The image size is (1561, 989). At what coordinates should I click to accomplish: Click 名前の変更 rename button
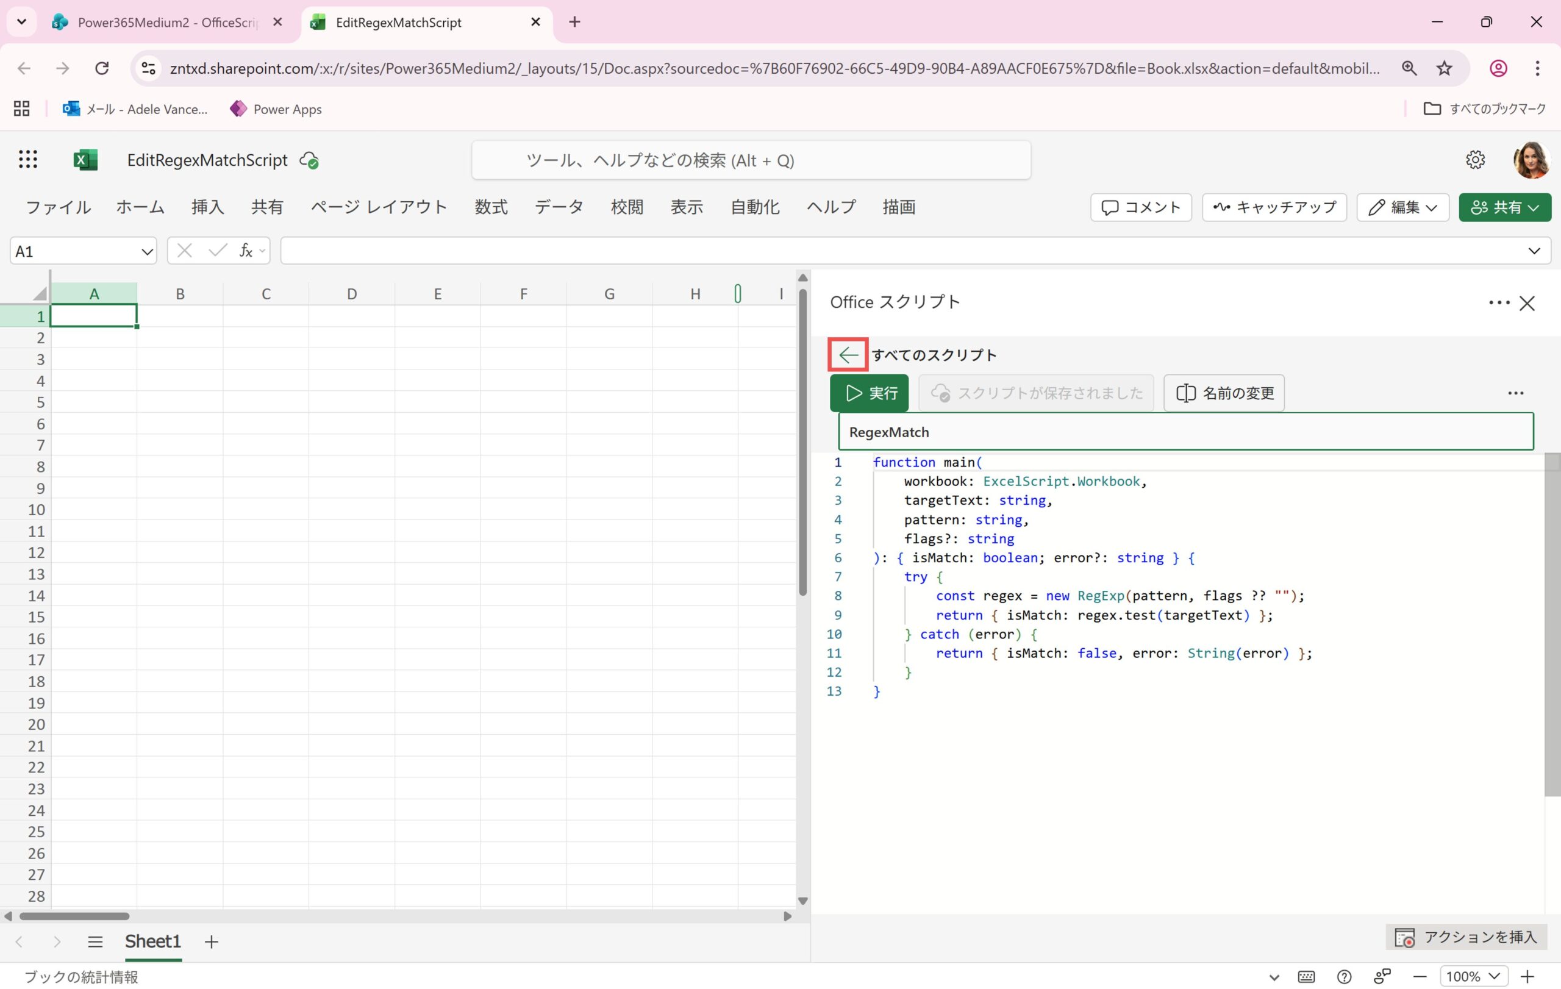(x=1224, y=393)
